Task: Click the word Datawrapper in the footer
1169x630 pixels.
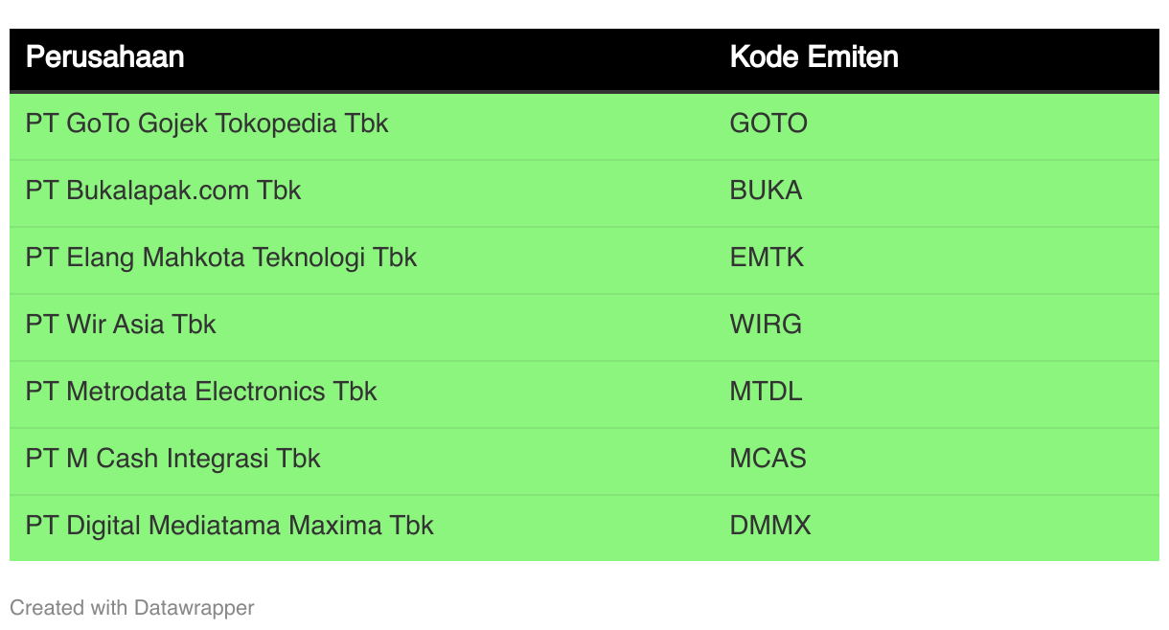Action: [195, 608]
